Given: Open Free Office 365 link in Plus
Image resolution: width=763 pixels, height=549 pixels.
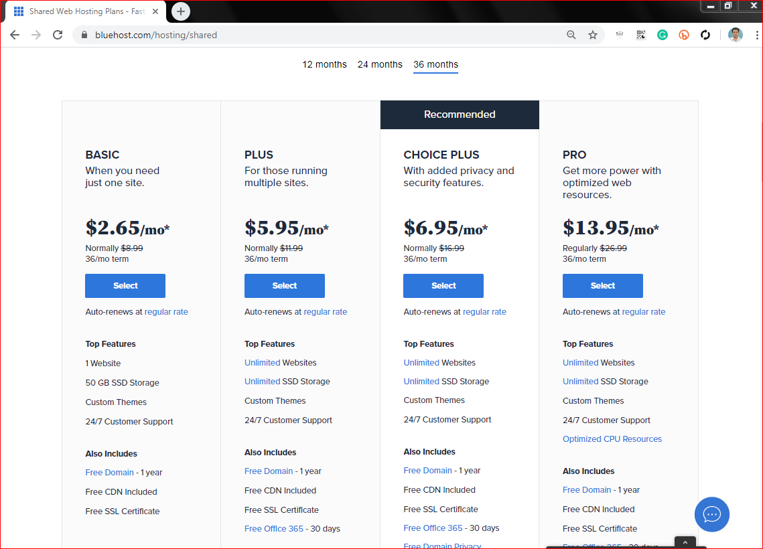Looking at the screenshot, I should 274,528.
